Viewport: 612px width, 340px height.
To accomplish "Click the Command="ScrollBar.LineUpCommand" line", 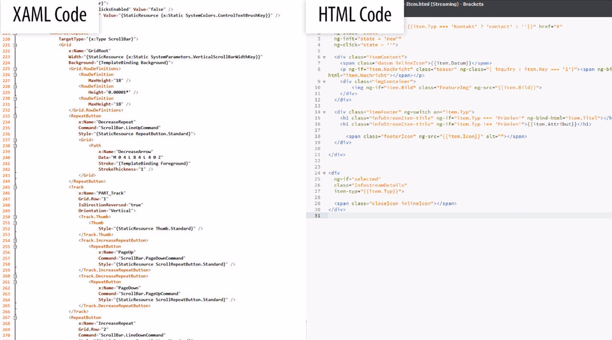I will tap(119, 128).
